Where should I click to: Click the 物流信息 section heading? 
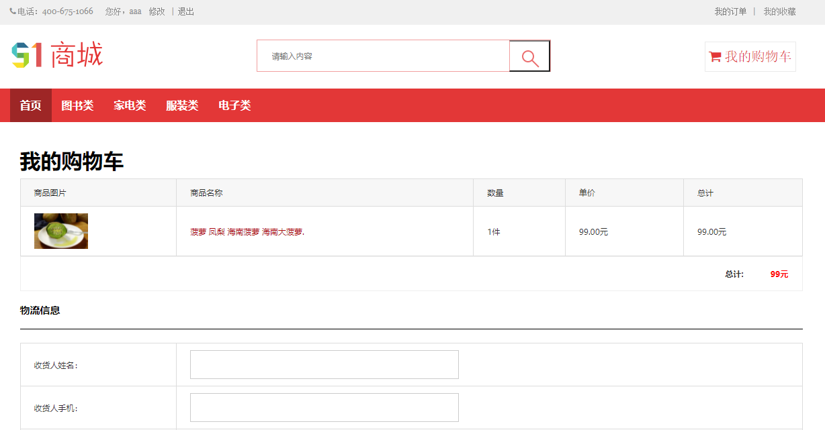point(40,311)
